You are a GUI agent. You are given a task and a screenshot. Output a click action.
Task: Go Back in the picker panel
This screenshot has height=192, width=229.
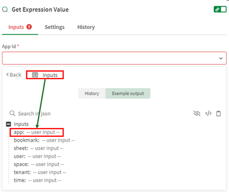click(x=14, y=75)
